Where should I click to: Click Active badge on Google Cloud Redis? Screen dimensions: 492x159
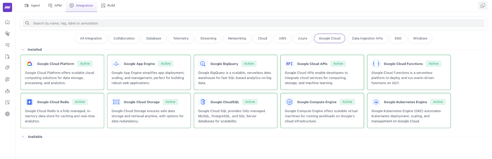click(80, 102)
